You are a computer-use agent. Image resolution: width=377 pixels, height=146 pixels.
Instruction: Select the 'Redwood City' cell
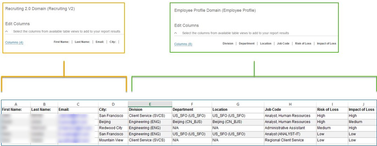[x=113, y=128]
